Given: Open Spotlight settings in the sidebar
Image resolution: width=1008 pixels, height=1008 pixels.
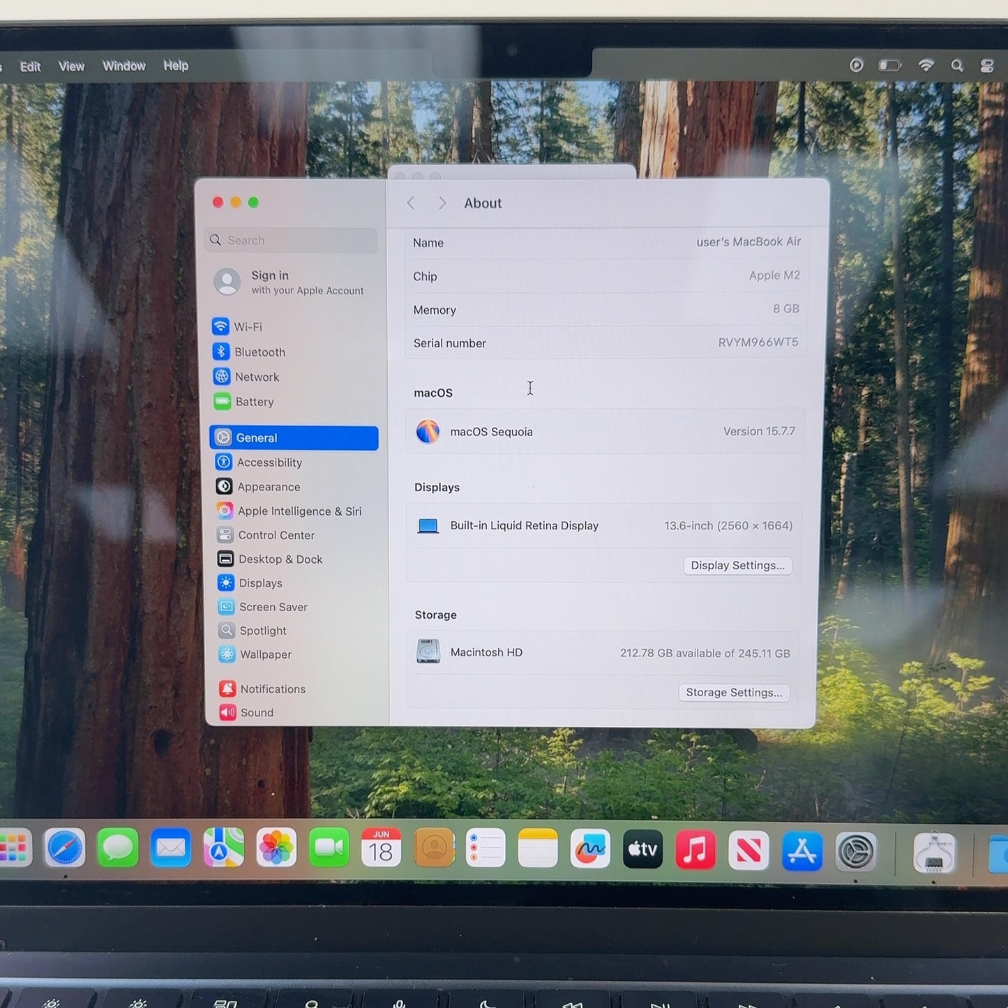Looking at the screenshot, I should (x=253, y=631).
